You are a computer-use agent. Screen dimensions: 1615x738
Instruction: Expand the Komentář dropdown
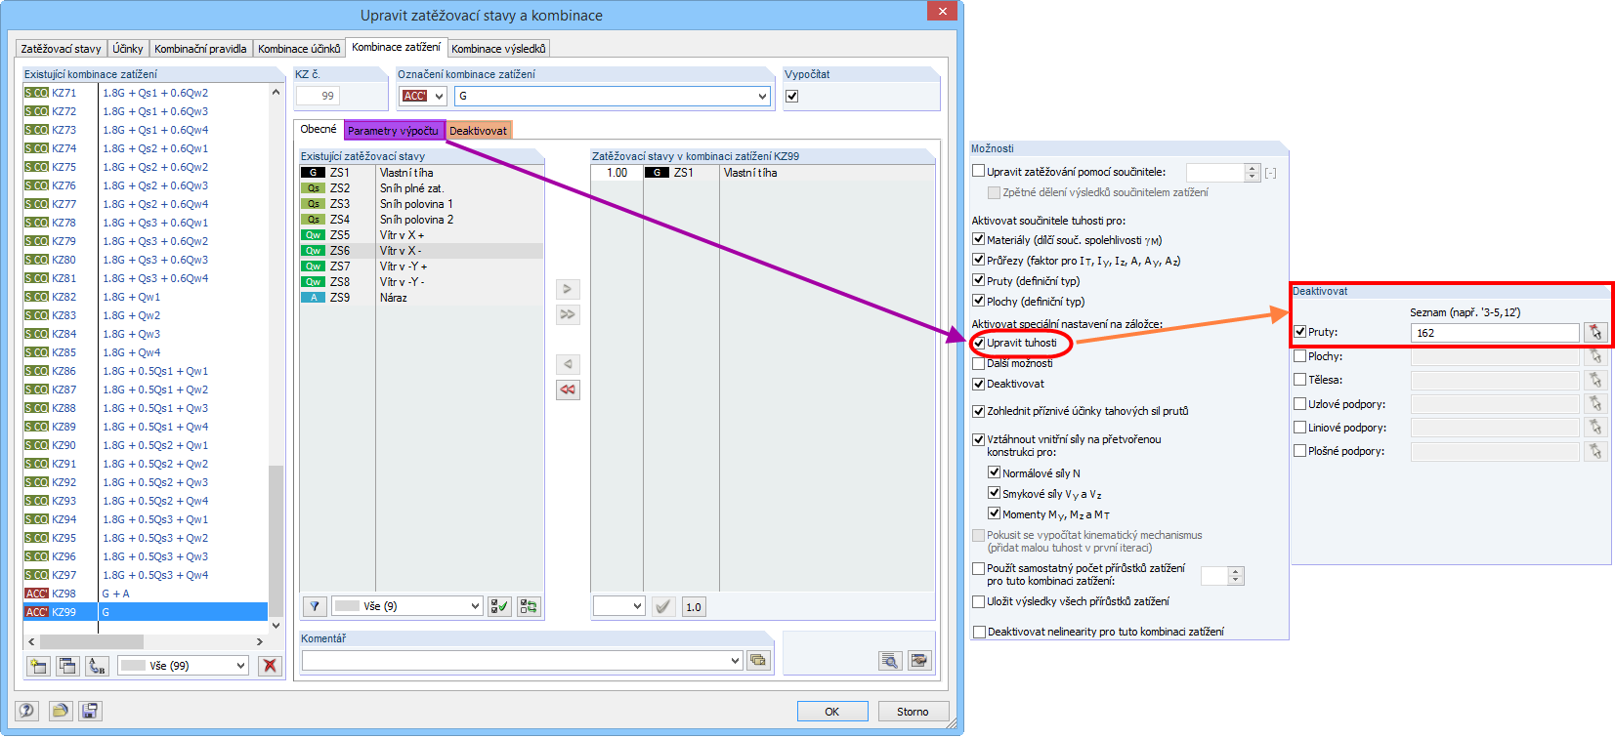[x=736, y=661]
